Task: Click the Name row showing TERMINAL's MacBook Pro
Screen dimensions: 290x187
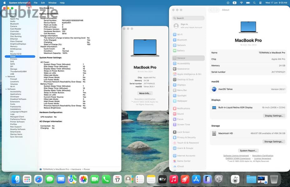Action: click(248, 53)
